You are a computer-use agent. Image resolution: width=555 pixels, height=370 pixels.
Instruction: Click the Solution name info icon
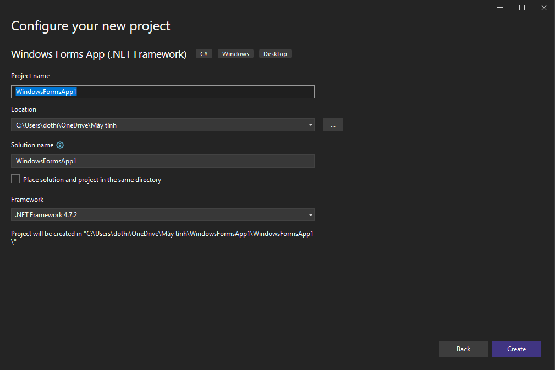[x=60, y=145]
